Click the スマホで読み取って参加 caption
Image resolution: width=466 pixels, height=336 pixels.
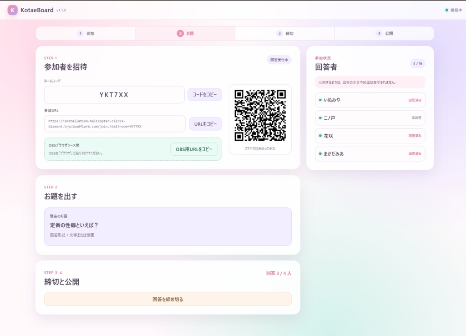tap(260, 148)
